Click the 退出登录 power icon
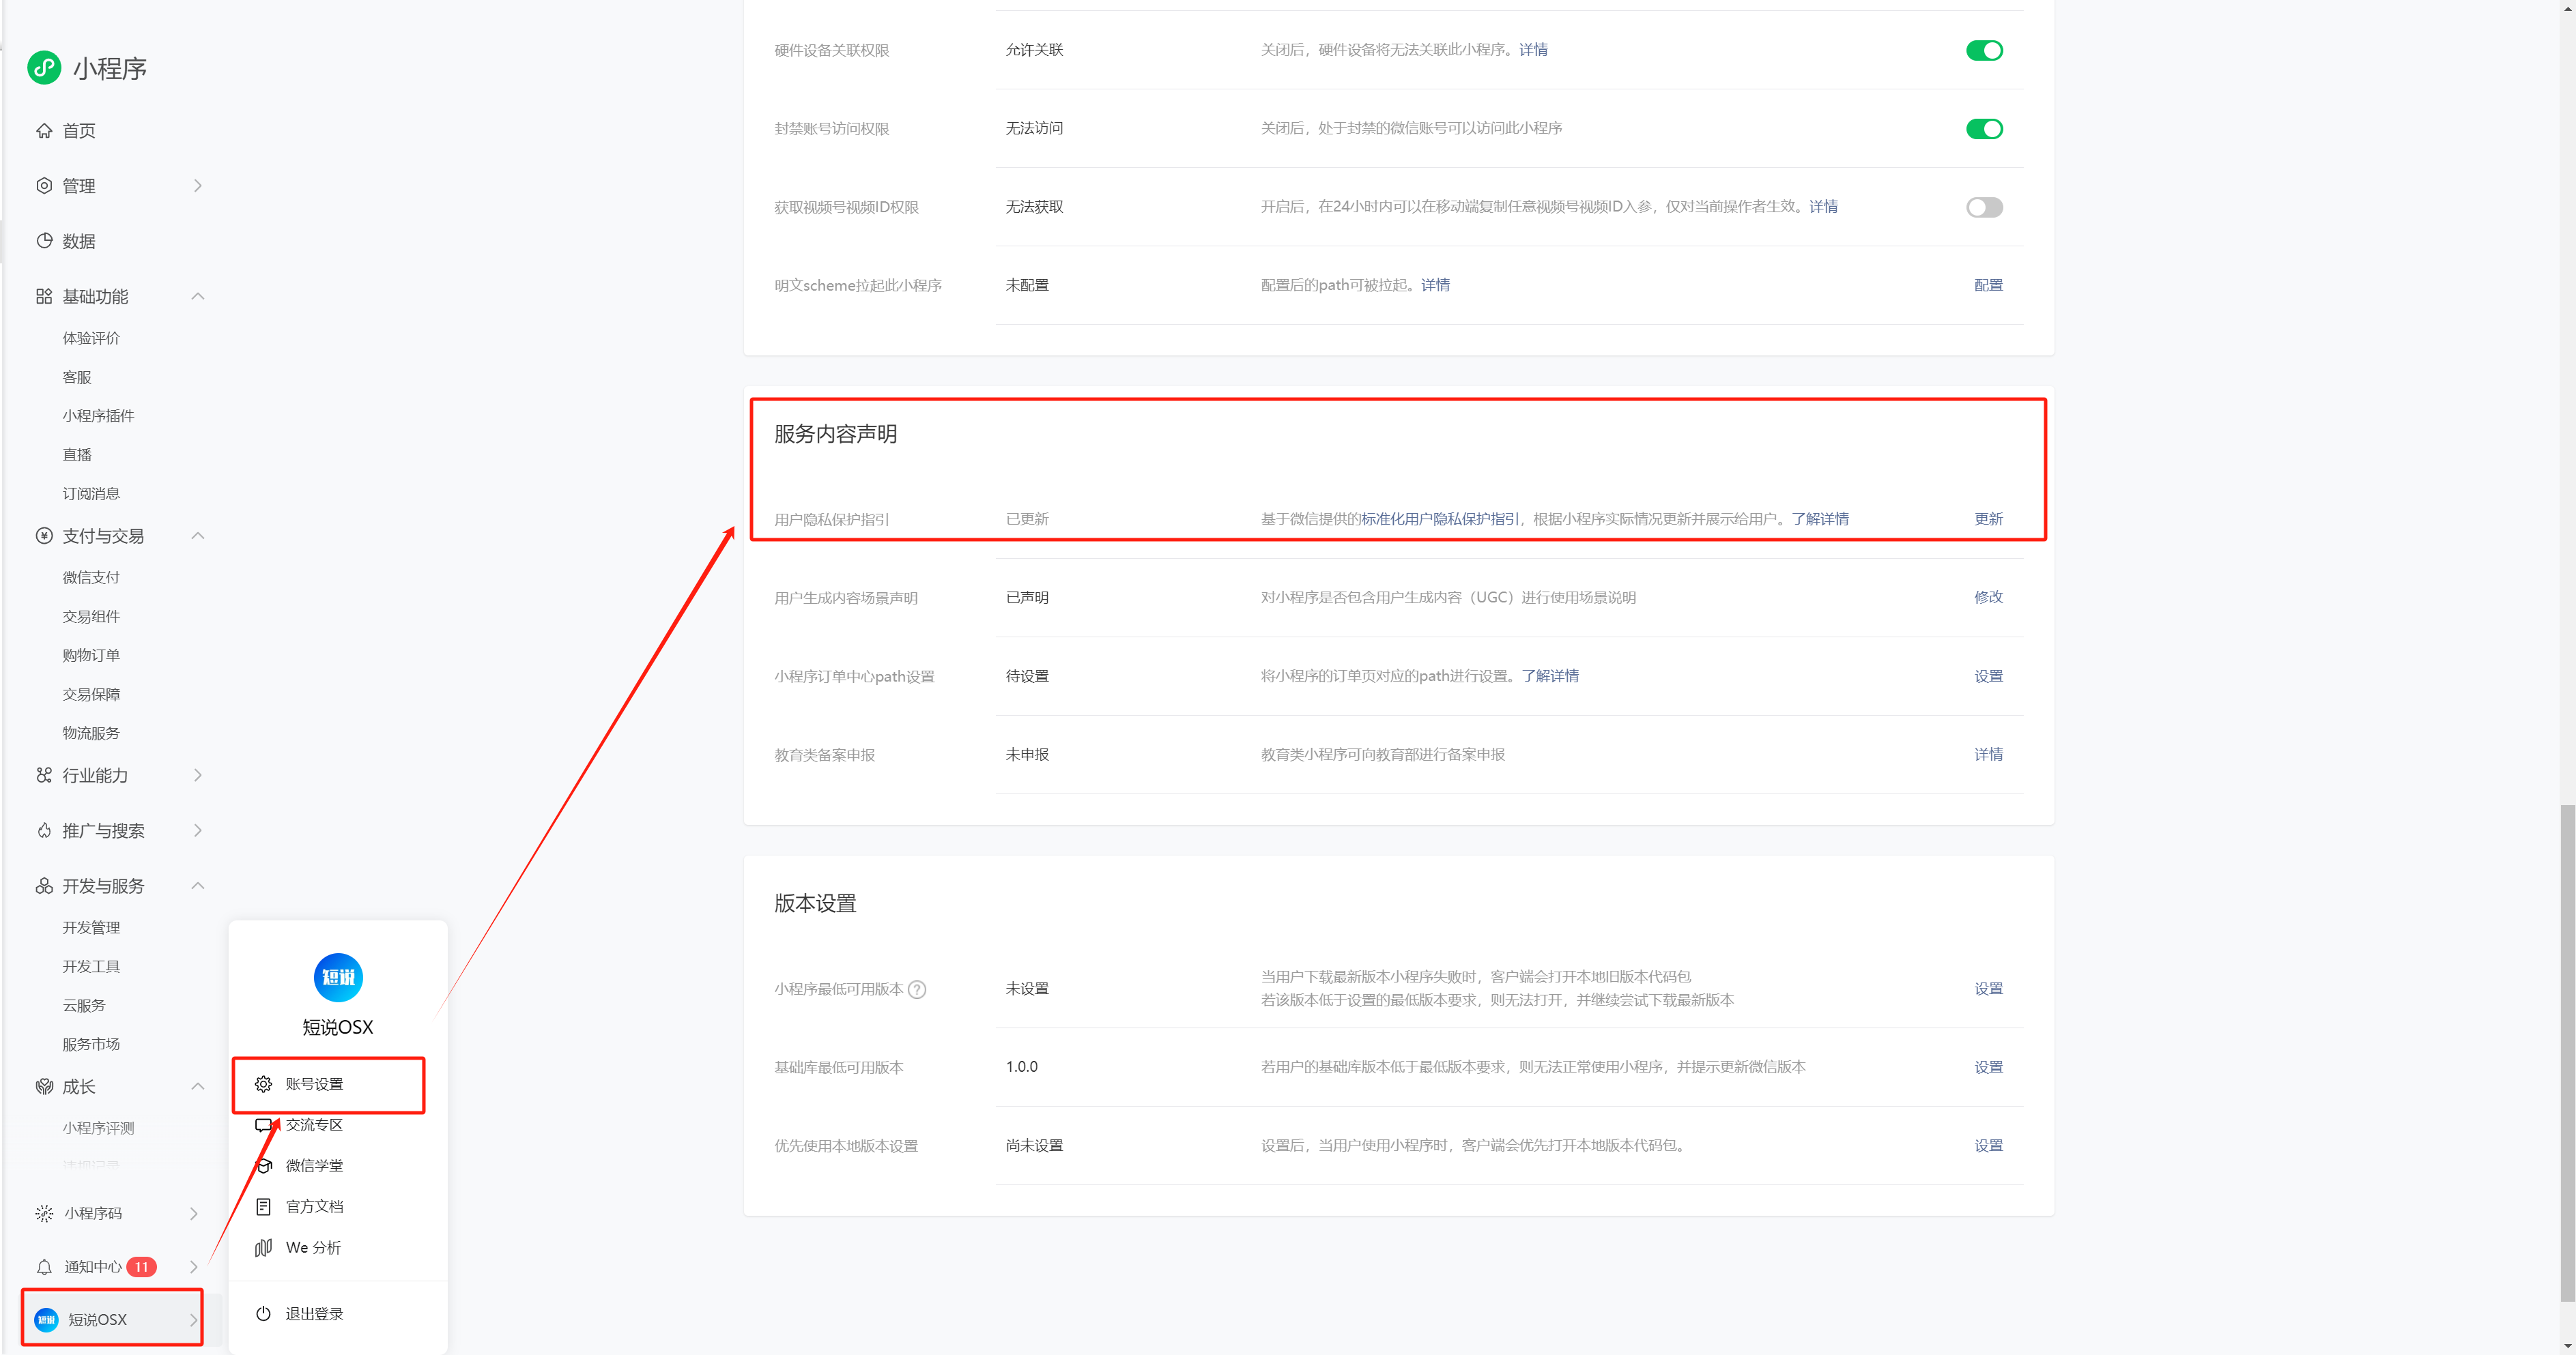Screen dimensions: 2576x1355 [x=264, y=1314]
